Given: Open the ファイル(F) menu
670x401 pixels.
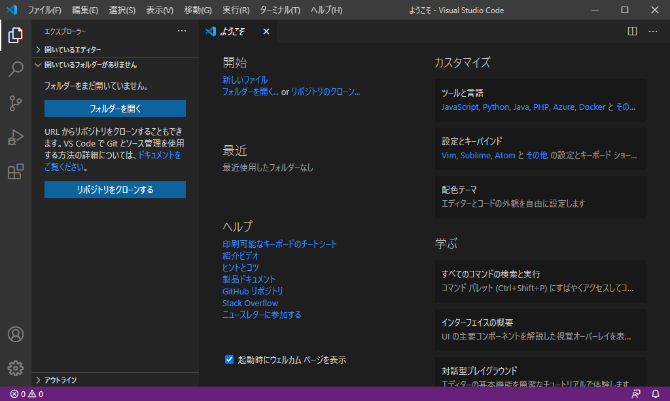Looking at the screenshot, I should (x=44, y=10).
